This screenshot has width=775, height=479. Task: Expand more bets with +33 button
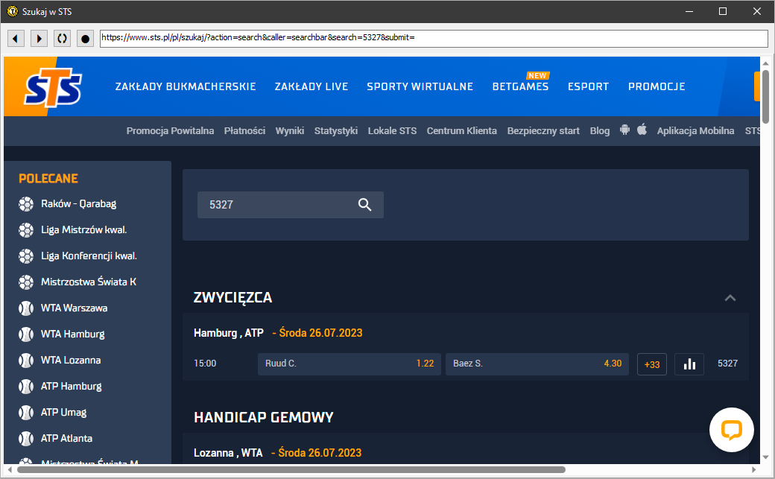[652, 364]
